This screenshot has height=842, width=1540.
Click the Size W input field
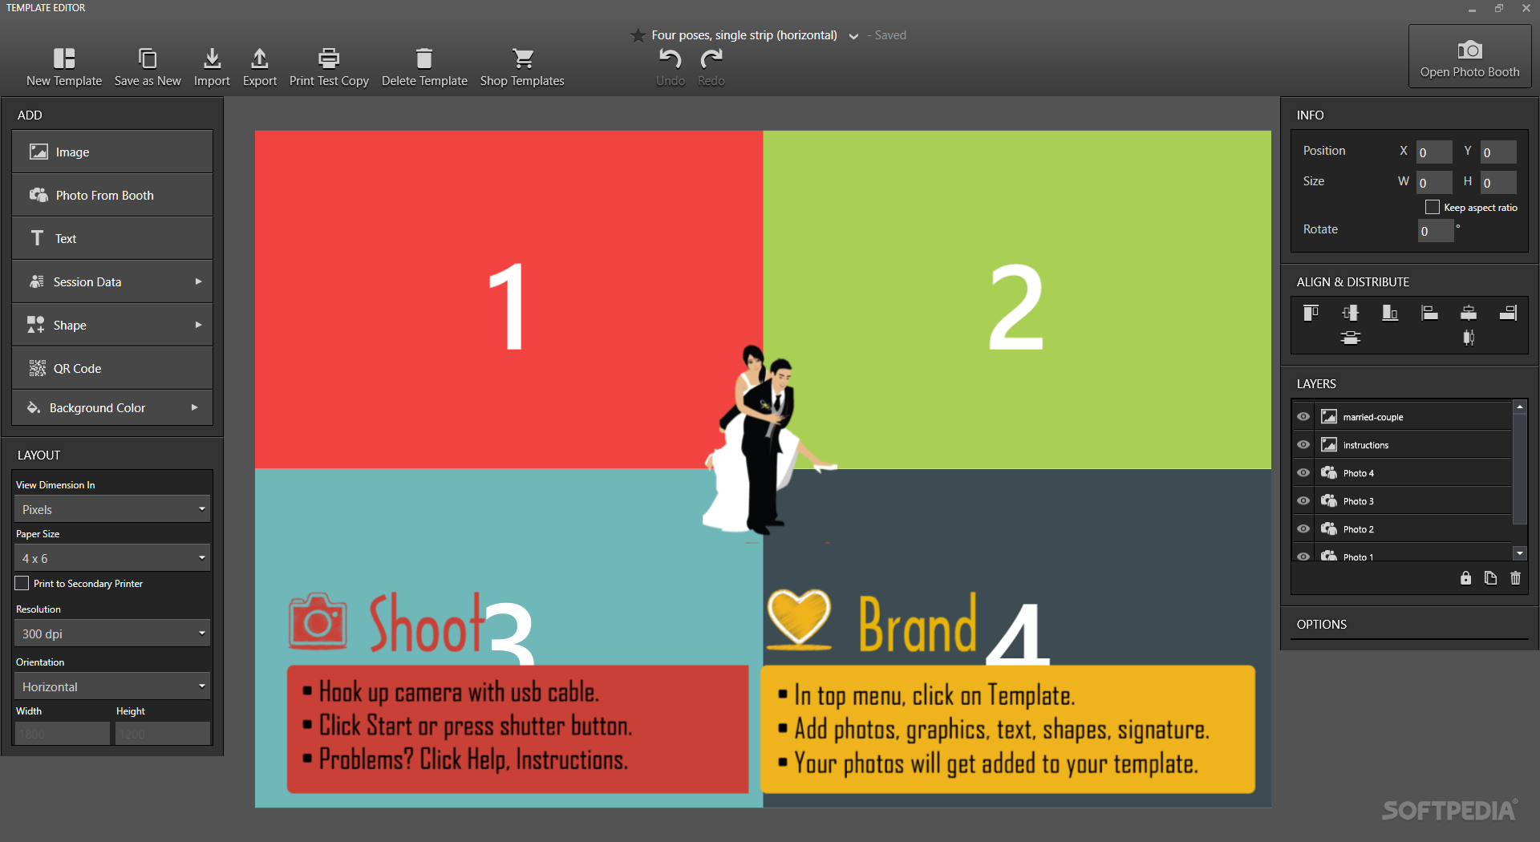click(x=1434, y=183)
